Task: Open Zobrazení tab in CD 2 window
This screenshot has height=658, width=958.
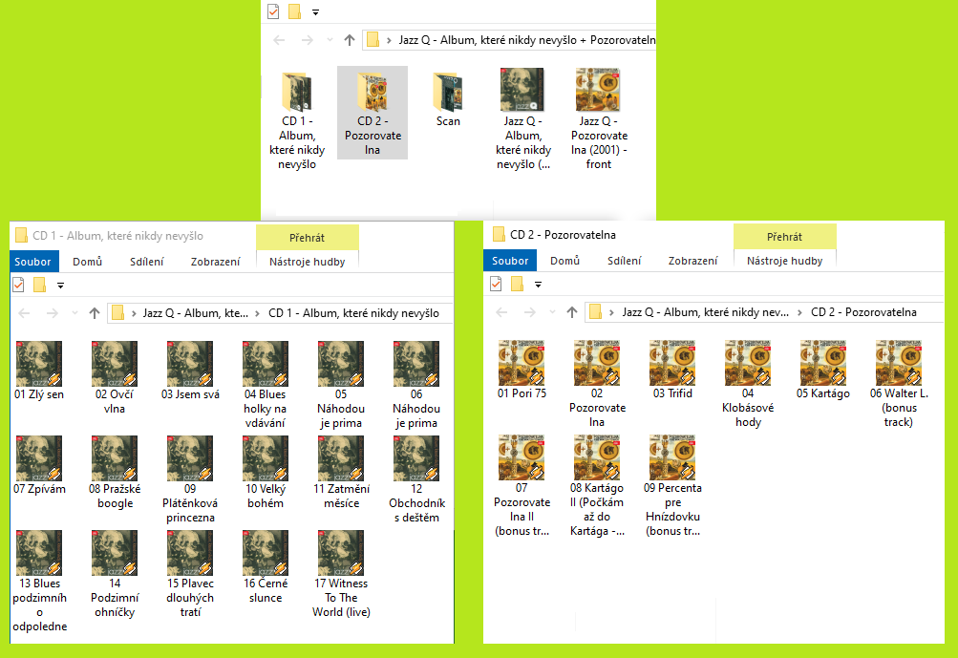Action: [x=692, y=261]
